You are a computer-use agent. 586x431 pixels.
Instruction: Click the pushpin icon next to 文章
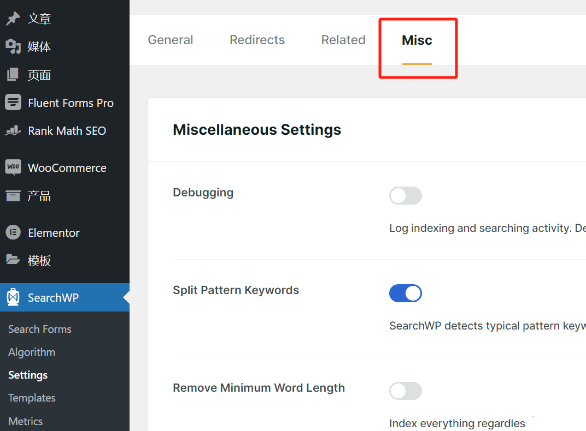(x=13, y=18)
